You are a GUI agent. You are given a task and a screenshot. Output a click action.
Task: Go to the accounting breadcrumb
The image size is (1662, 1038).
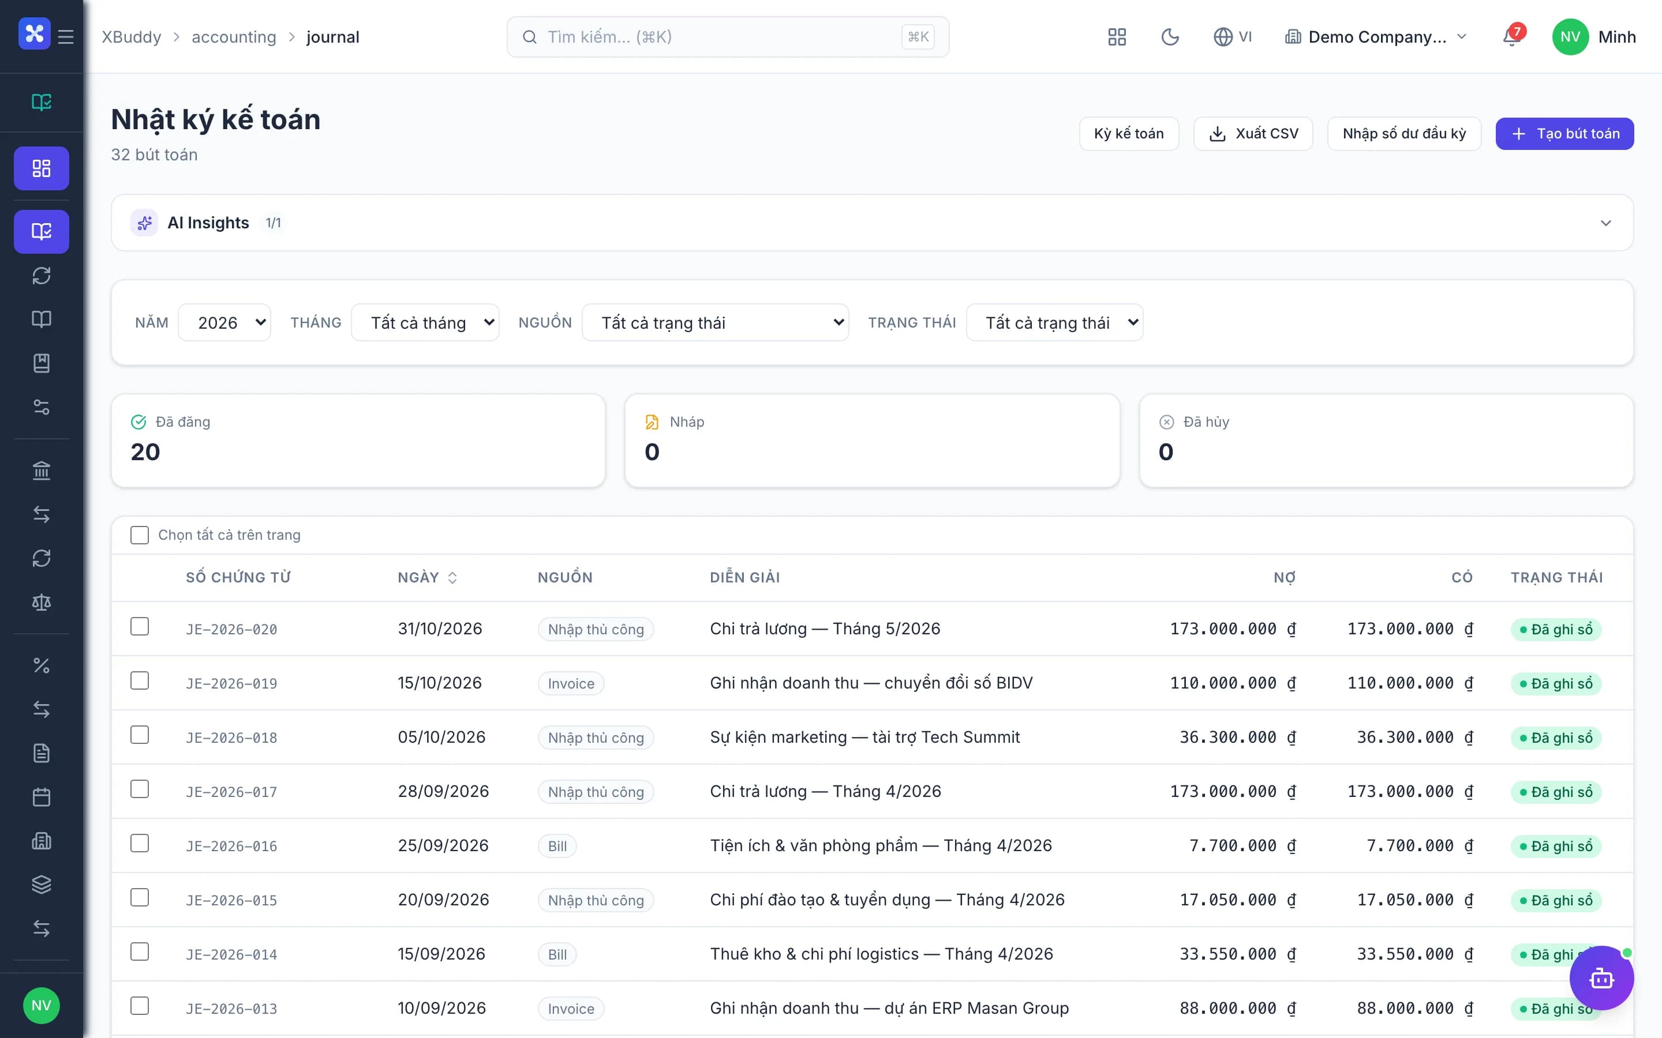(234, 37)
